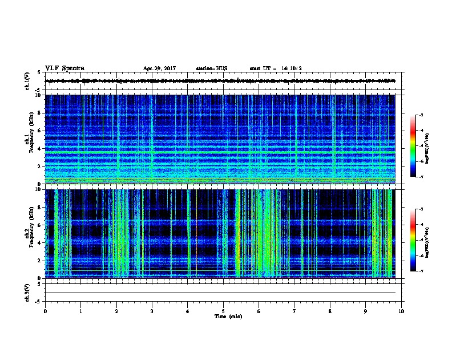Click time axis tick label "2"
Viewport: 452px width, 349px height.
pyautogui.click(x=116, y=311)
